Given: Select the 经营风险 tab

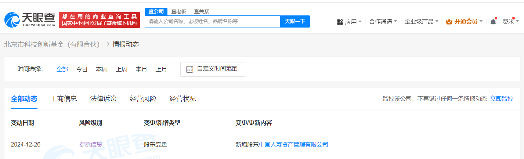Looking at the screenshot, I should [x=143, y=98].
